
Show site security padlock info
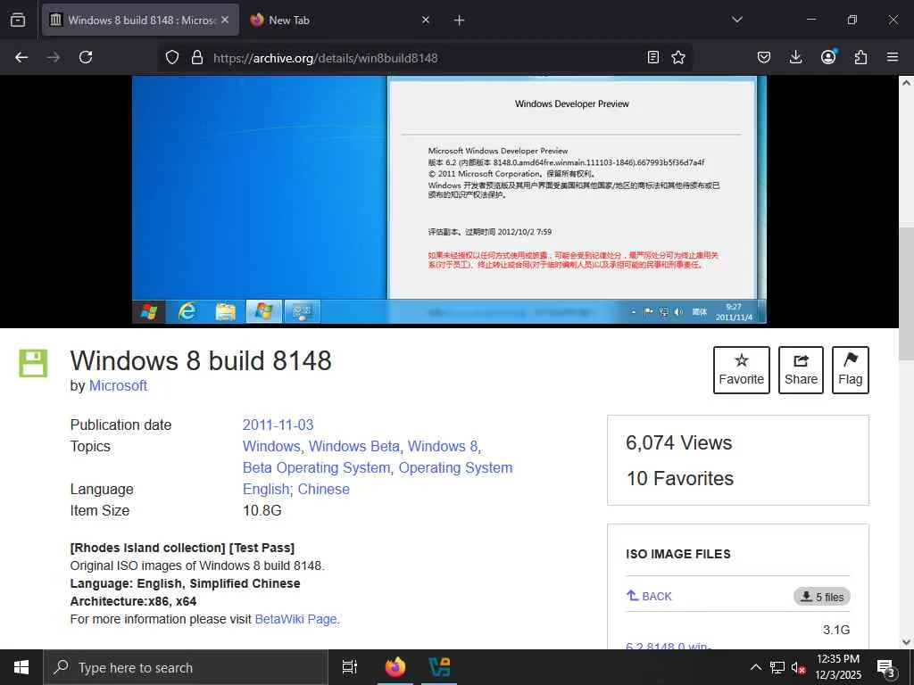(197, 57)
